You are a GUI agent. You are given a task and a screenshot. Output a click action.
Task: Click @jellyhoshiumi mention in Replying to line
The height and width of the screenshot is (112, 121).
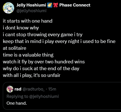(44, 96)
